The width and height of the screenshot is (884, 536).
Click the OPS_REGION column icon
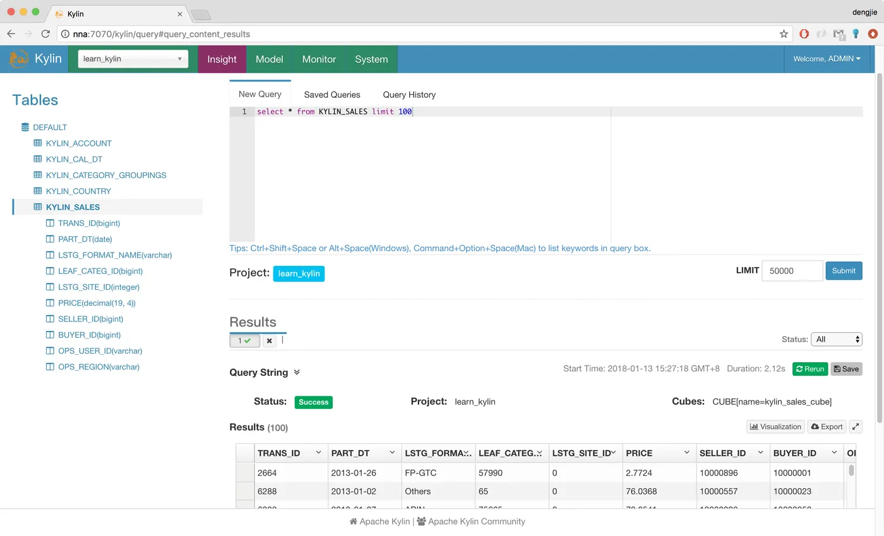(x=50, y=367)
